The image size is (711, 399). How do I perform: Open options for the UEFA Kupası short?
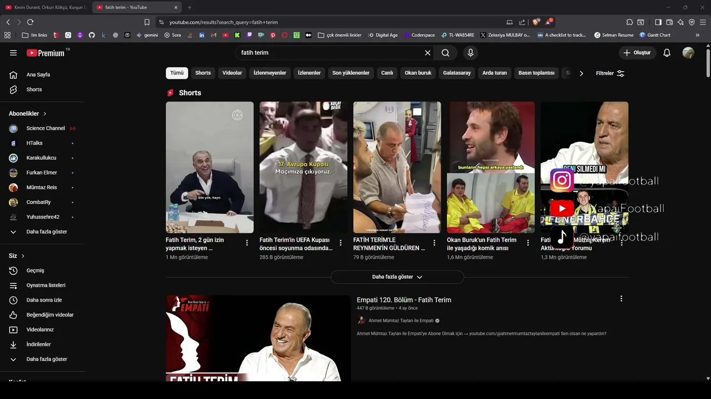coord(341,243)
